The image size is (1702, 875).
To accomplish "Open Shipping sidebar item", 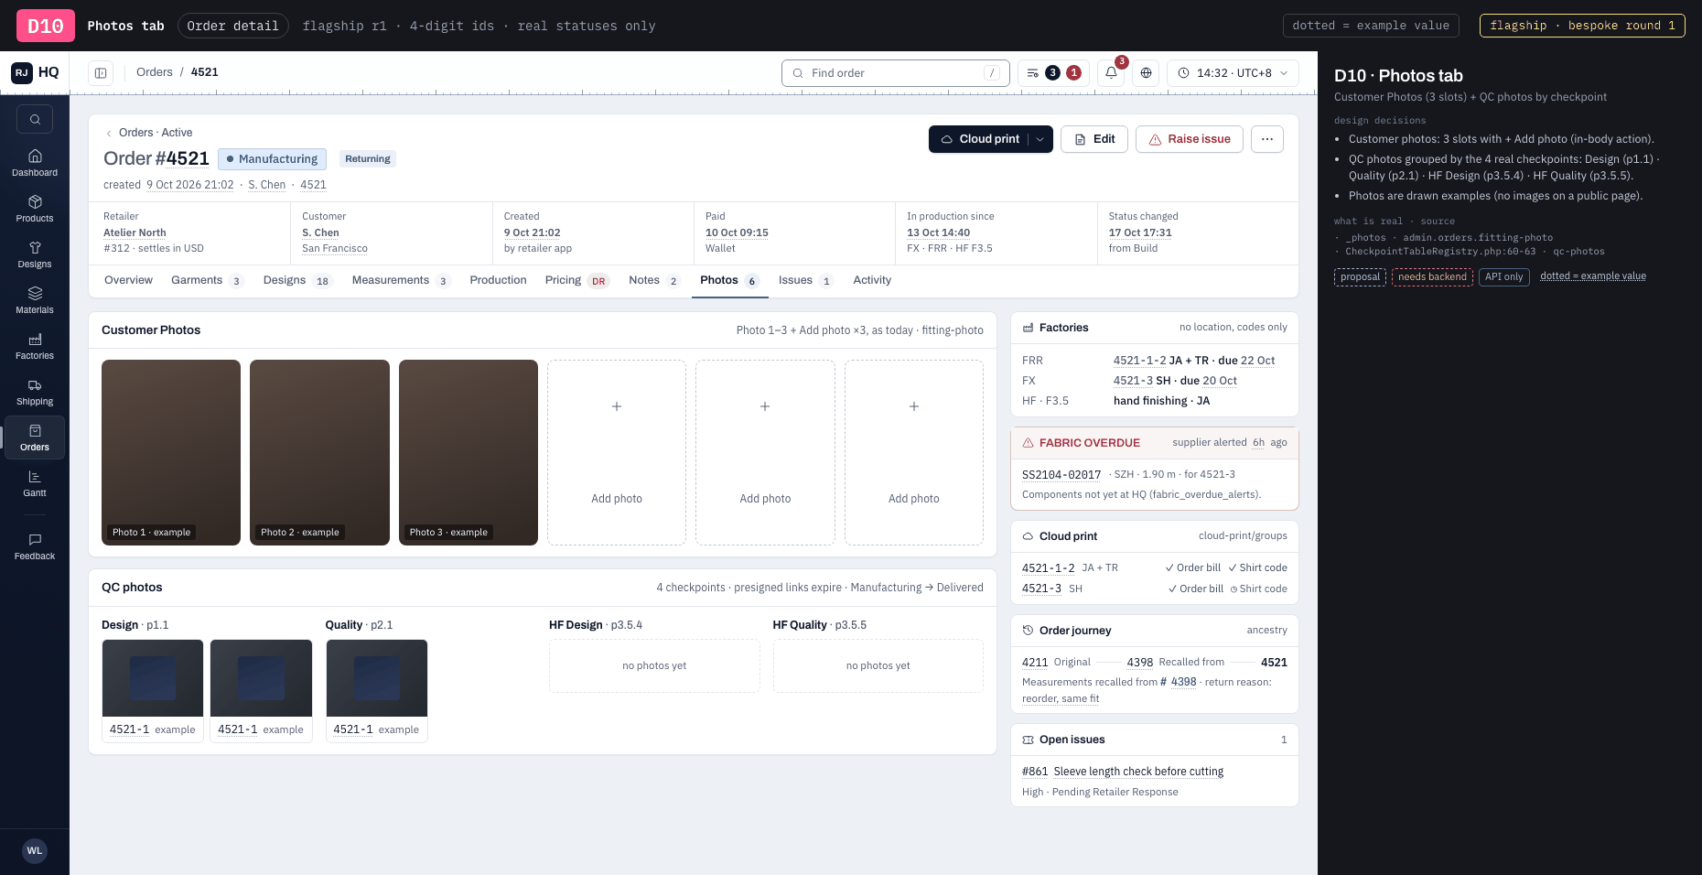I will [35, 392].
